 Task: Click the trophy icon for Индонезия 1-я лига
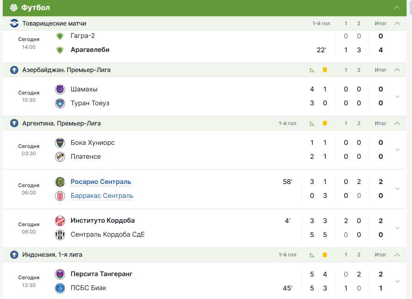point(14,255)
